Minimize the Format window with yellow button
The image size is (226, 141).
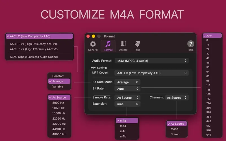pos(94,36)
